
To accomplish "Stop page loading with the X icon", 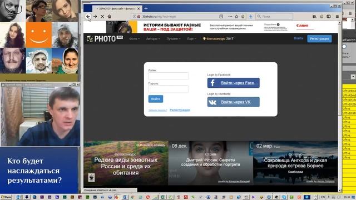I will click(102, 16).
